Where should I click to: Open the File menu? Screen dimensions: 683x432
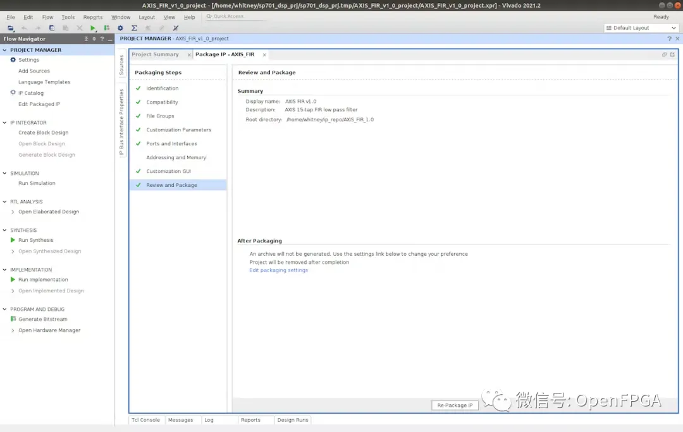pyautogui.click(x=11, y=17)
